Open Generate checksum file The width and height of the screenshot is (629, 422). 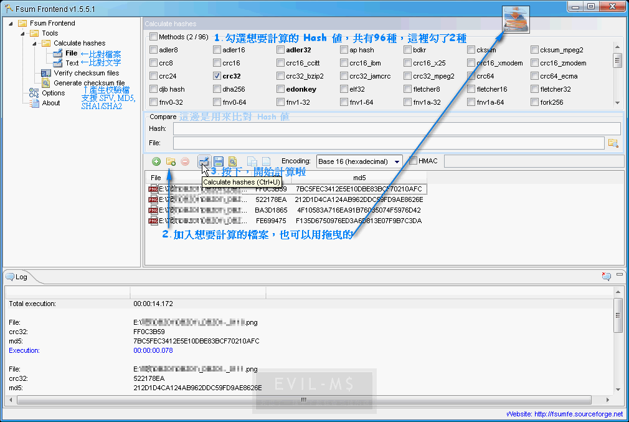pos(89,83)
